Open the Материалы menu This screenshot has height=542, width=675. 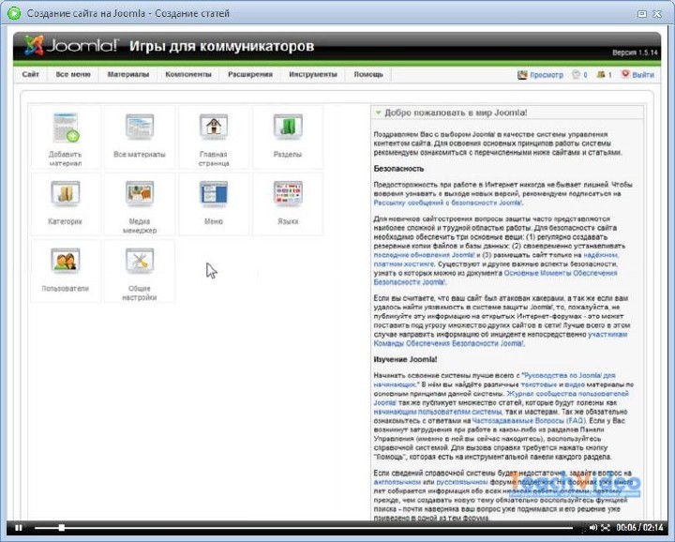[x=128, y=74]
